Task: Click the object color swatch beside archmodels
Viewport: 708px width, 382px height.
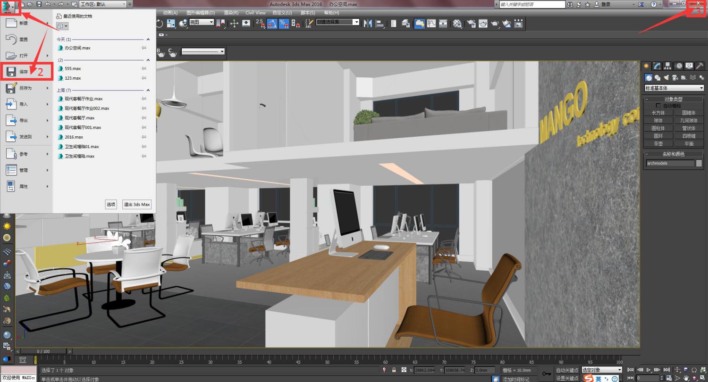Action: [699, 163]
